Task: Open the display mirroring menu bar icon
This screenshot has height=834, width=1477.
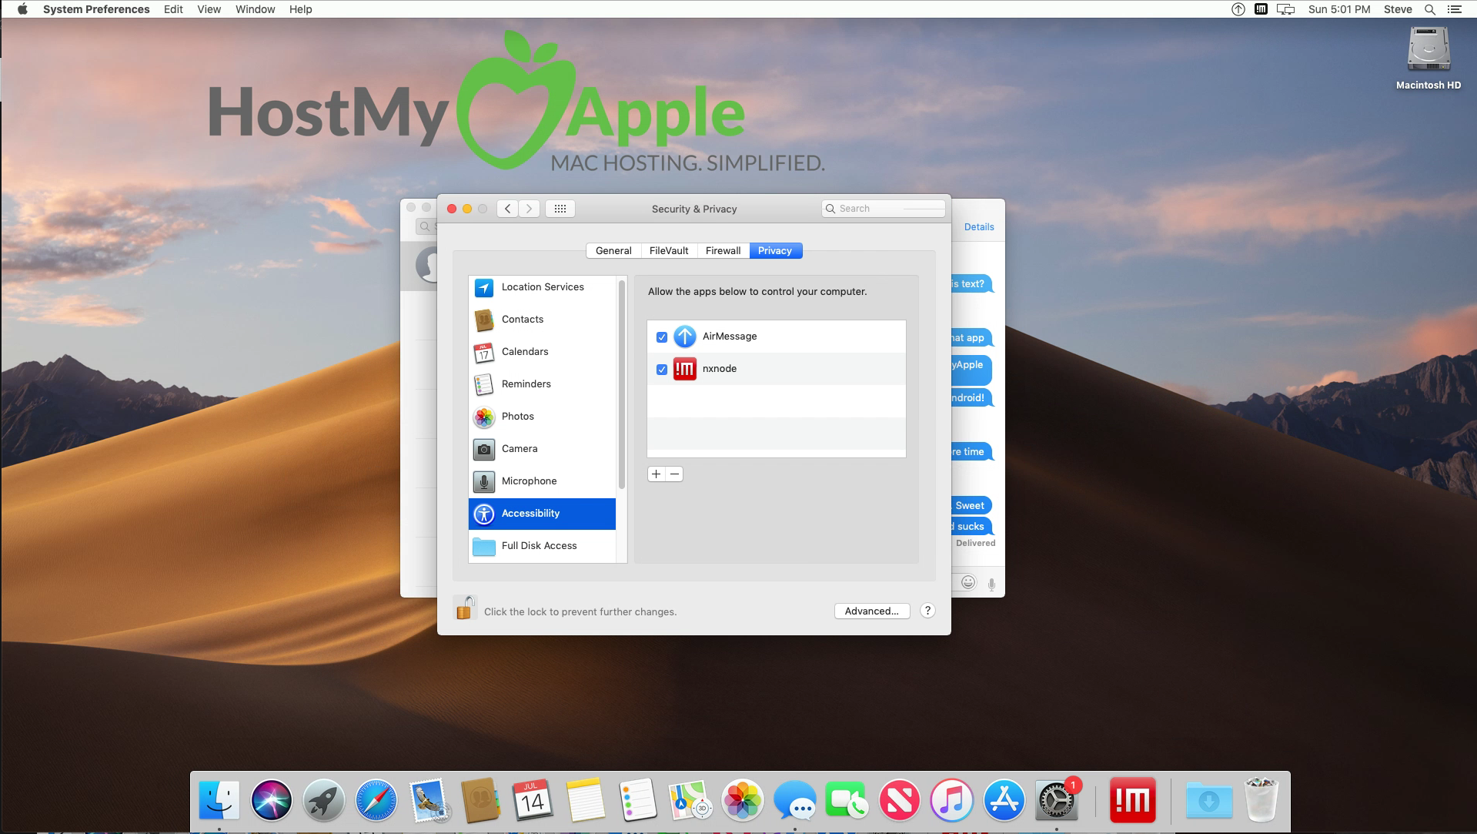Action: click(x=1285, y=9)
